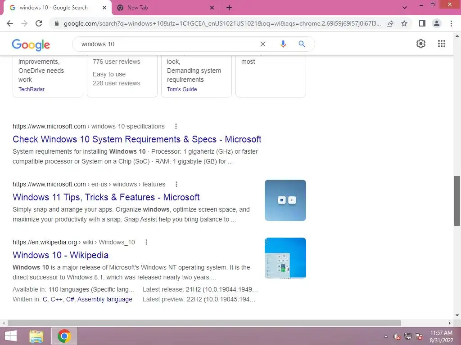Click the scroll up arrow
Screen dimensions: 461x345
tap(457, 36)
